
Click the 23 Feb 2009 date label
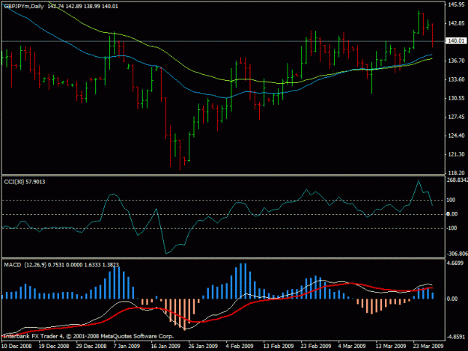click(x=316, y=347)
